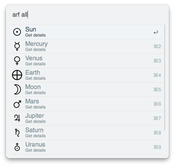Click the Jupiter planet symbol icon
Screen dimensions: 179x166
pos(17,118)
